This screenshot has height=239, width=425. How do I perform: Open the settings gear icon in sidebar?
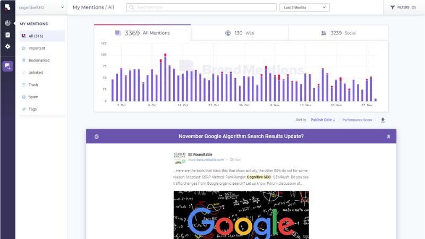[7, 46]
